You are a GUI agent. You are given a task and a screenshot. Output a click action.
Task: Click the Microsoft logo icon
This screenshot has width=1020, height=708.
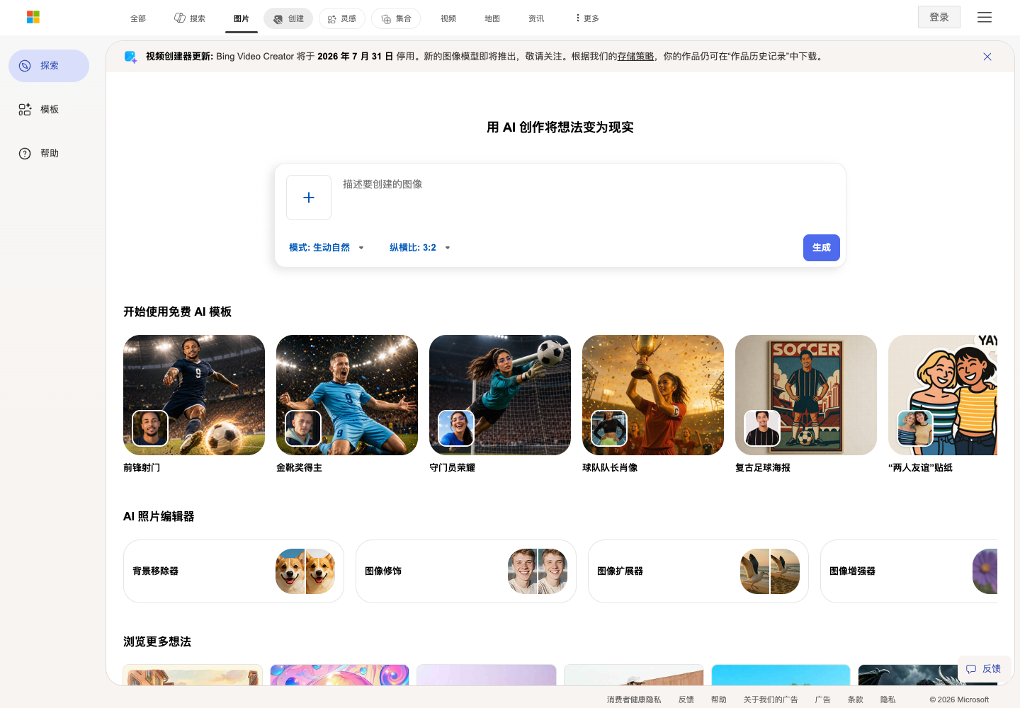33,17
